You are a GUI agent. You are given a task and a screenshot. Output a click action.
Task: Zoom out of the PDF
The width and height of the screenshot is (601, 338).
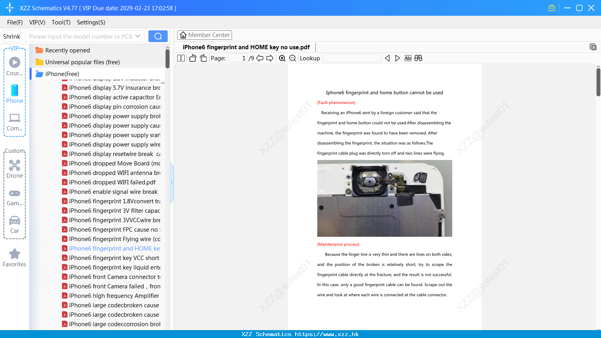292,58
